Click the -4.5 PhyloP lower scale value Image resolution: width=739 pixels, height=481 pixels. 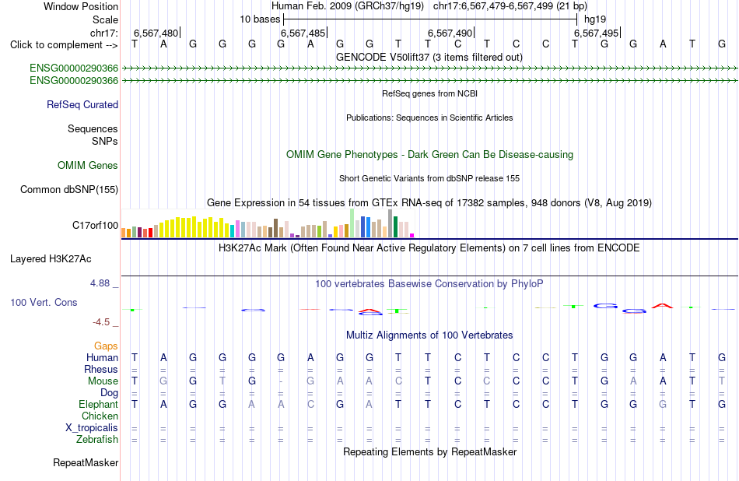[x=101, y=322]
